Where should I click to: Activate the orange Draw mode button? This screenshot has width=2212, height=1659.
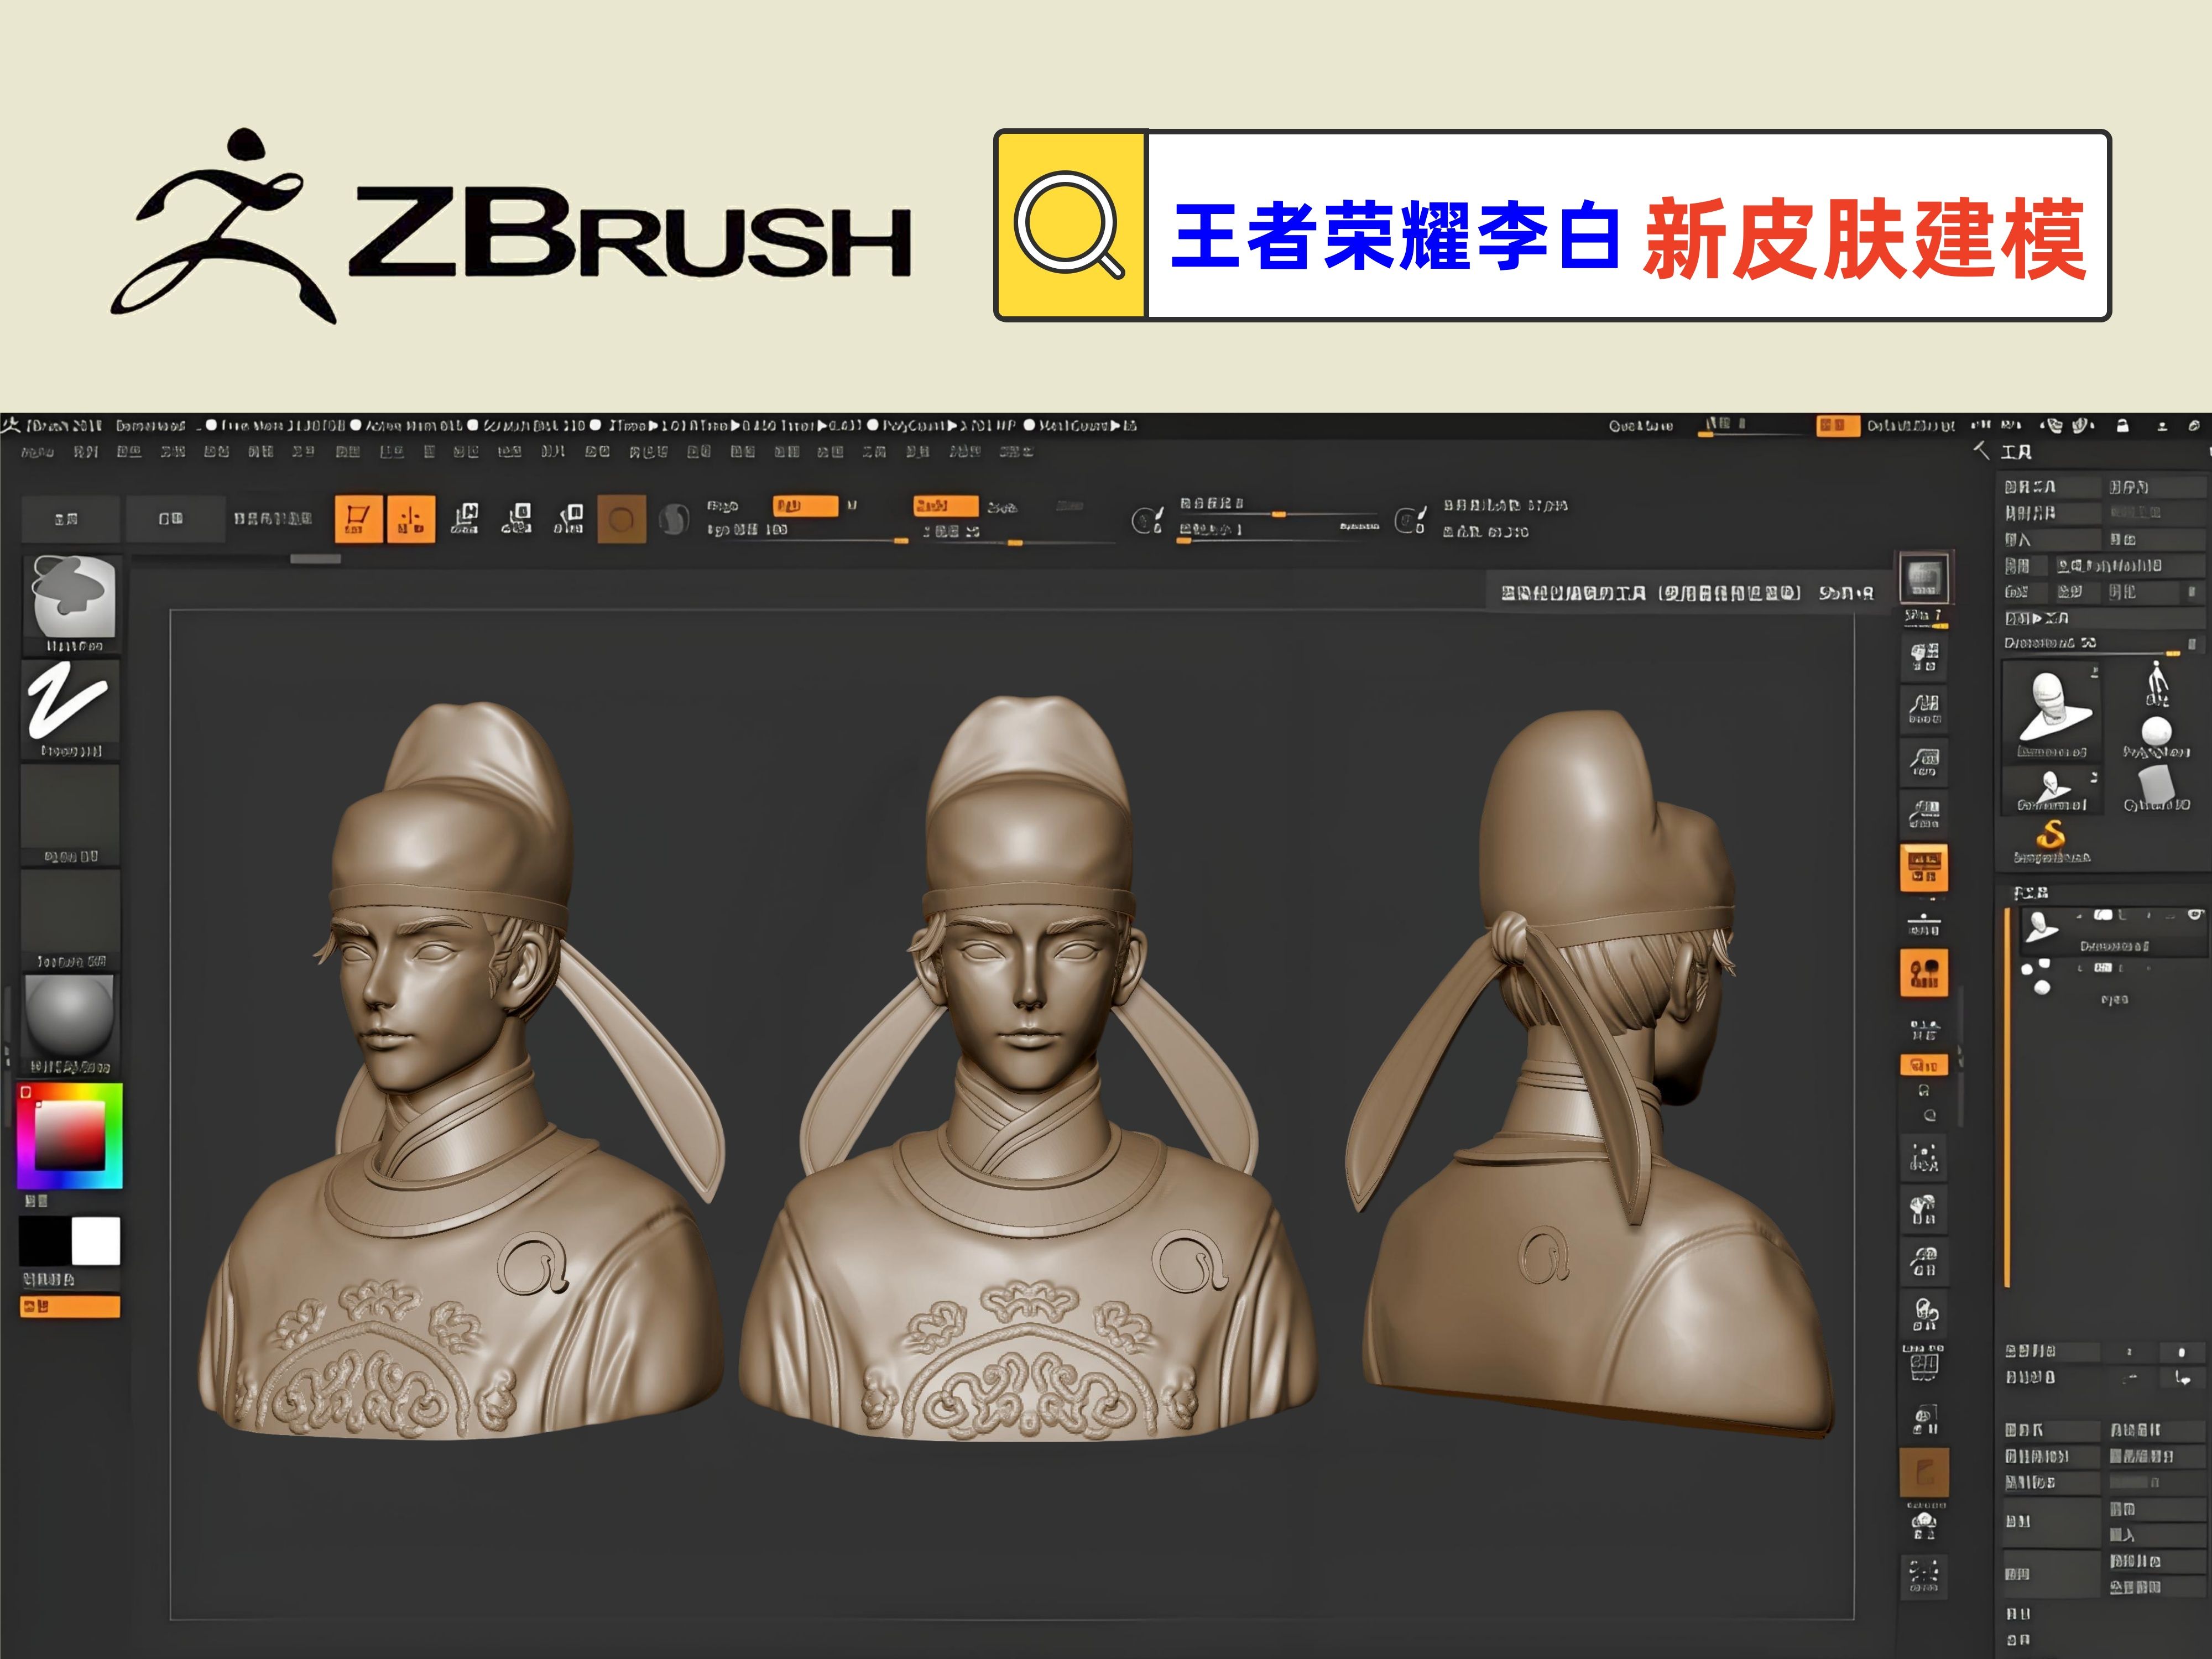[411, 519]
